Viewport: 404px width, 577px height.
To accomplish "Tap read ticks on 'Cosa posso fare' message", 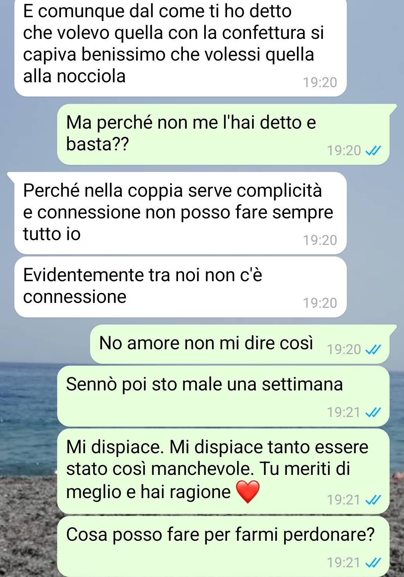I will coord(373,563).
